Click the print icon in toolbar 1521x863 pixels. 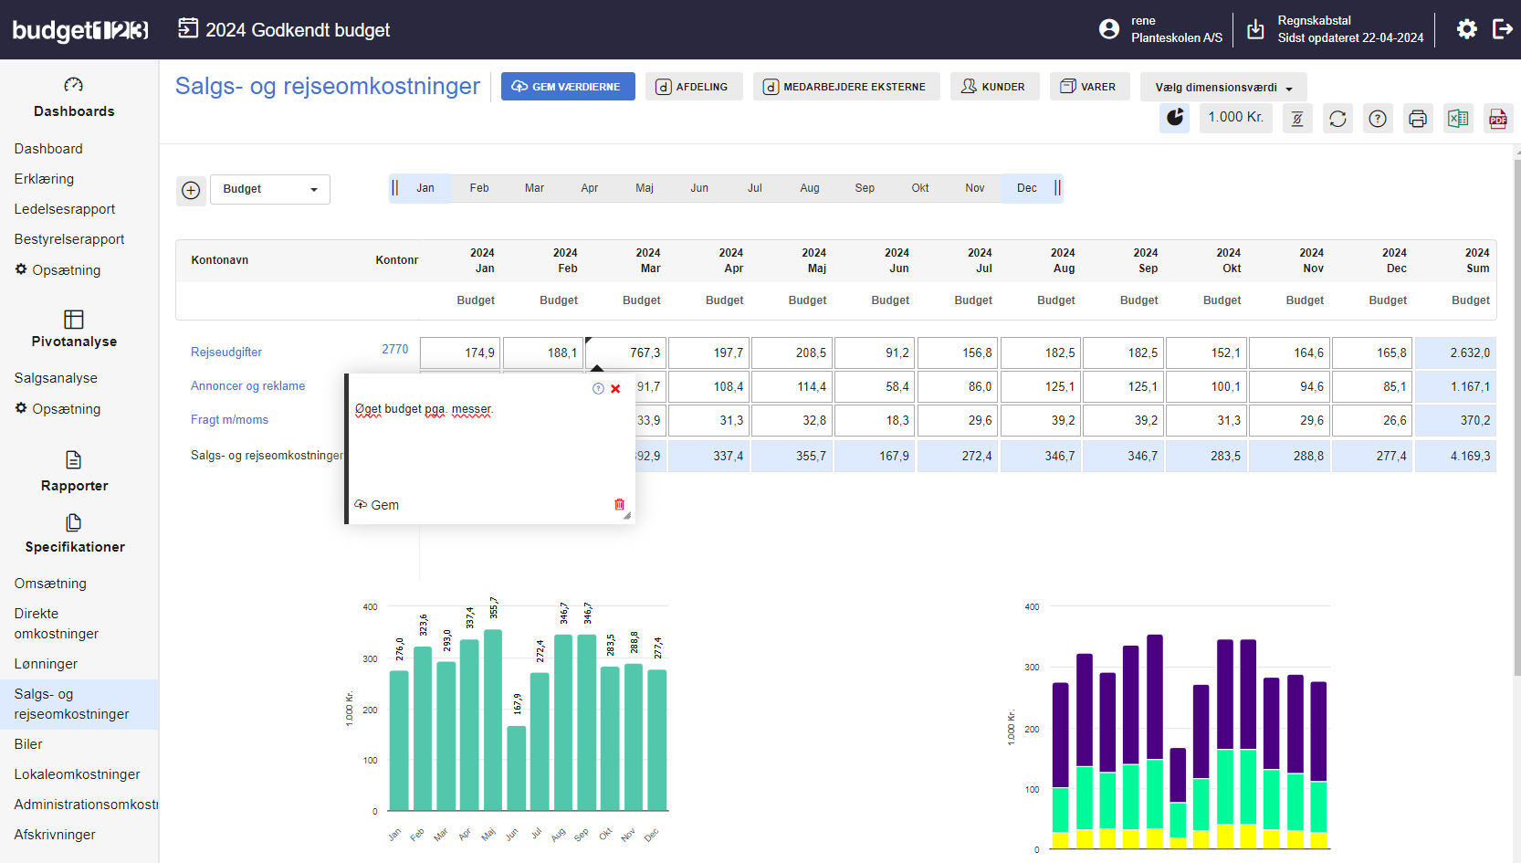pyautogui.click(x=1418, y=119)
